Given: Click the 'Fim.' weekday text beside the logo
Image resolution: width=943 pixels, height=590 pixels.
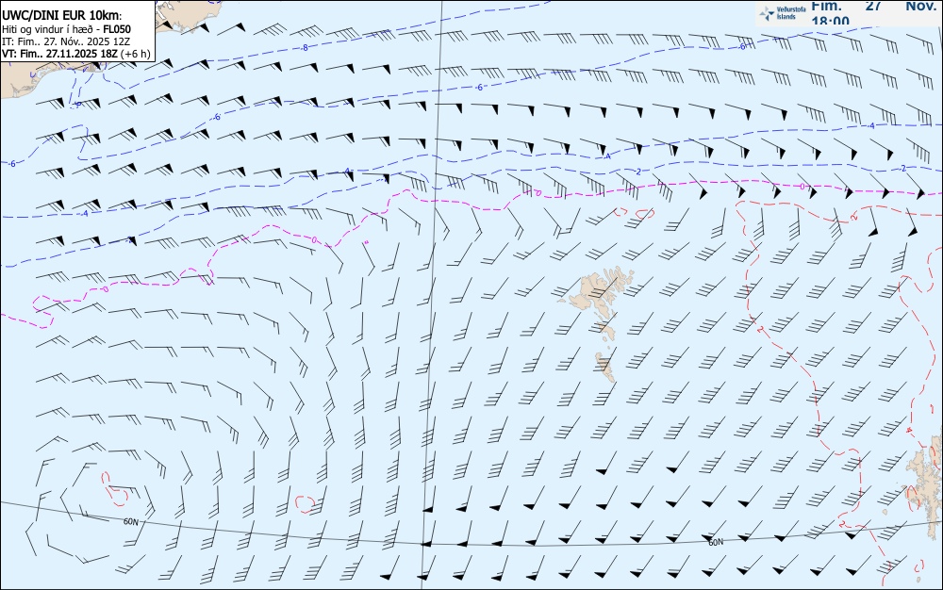Looking at the screenshot, I should tap(826, 6).
